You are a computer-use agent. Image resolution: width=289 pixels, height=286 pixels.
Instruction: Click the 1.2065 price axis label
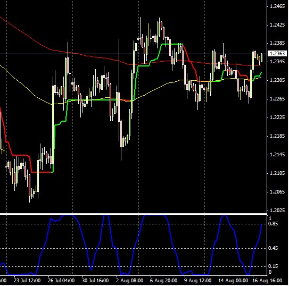coord(277,192)
